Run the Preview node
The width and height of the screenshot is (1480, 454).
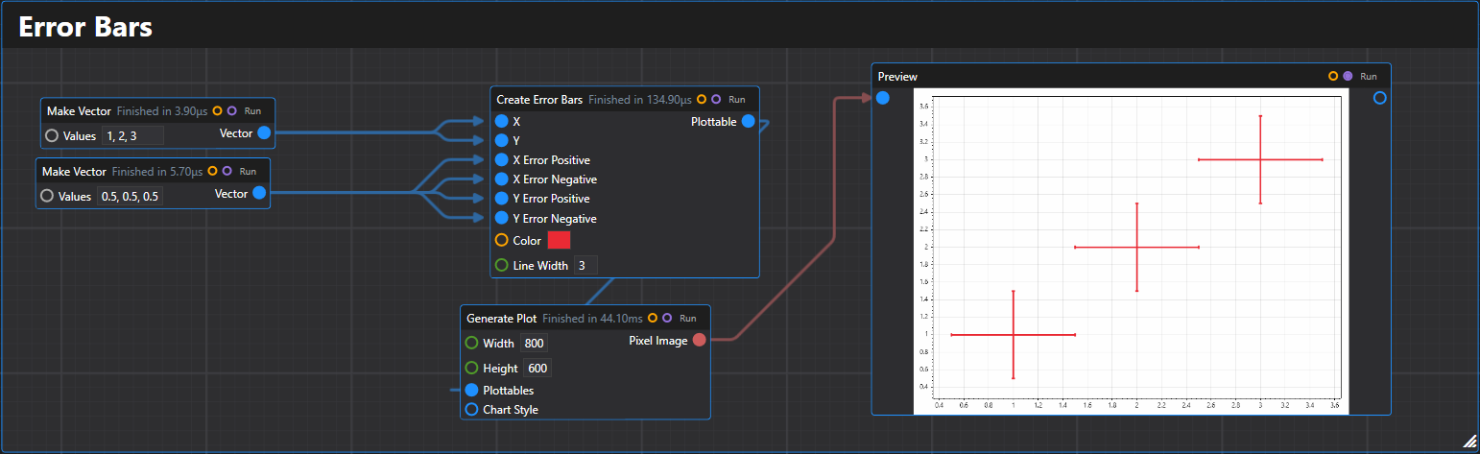coord(1369,76)
